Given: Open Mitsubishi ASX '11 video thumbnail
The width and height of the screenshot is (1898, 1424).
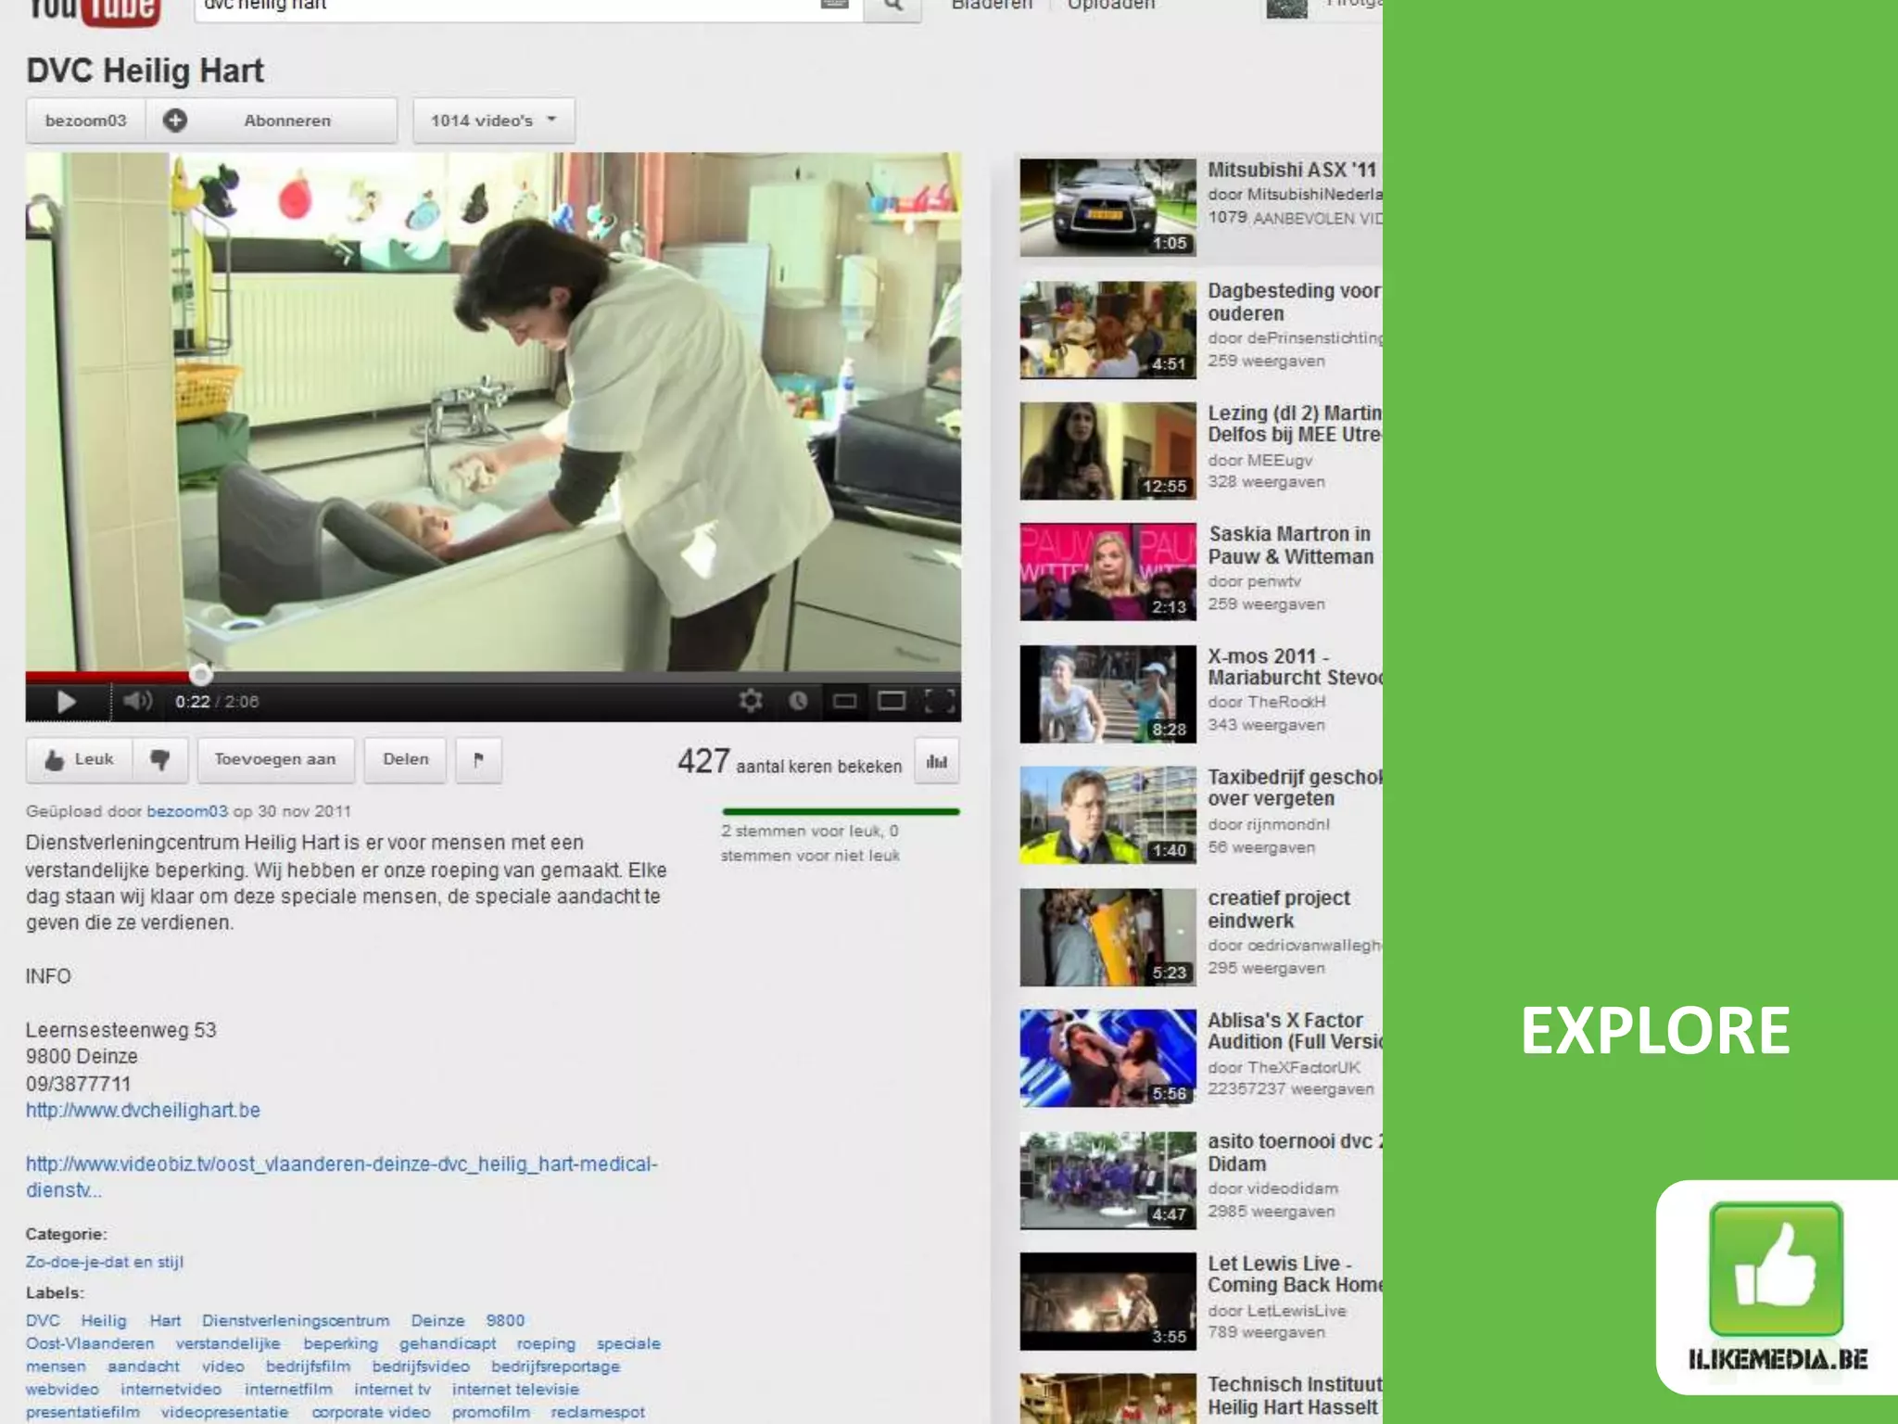Looking at the screenshot, I should pyautogui.click(x=1107, y=207).
